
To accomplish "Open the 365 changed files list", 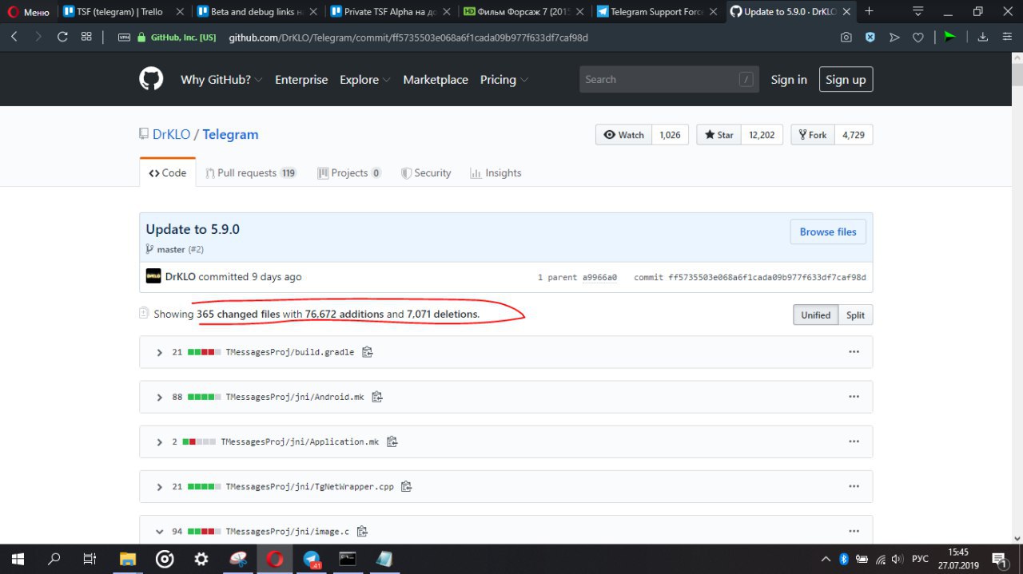I will [x=238, y=314].
